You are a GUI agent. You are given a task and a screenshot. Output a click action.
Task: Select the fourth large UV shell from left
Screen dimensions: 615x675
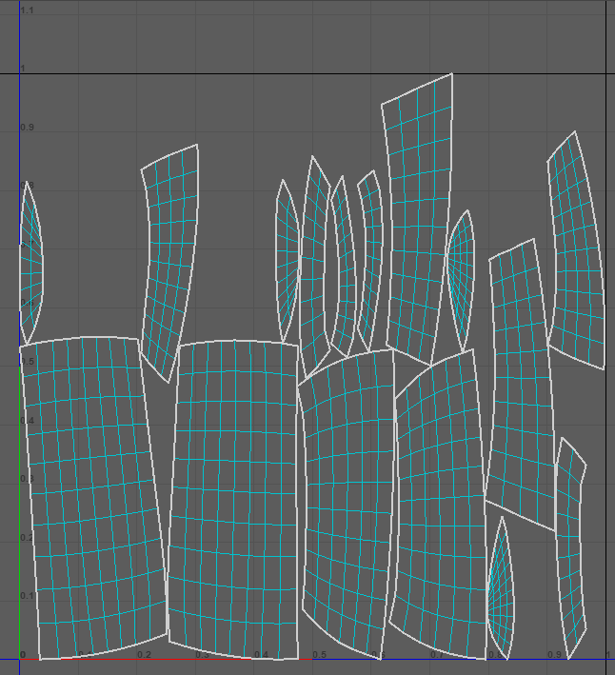(440, 505)
